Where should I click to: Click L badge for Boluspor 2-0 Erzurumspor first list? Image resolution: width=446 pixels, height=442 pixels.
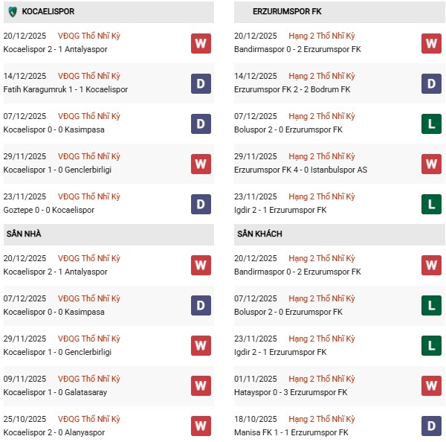[432, 124]
